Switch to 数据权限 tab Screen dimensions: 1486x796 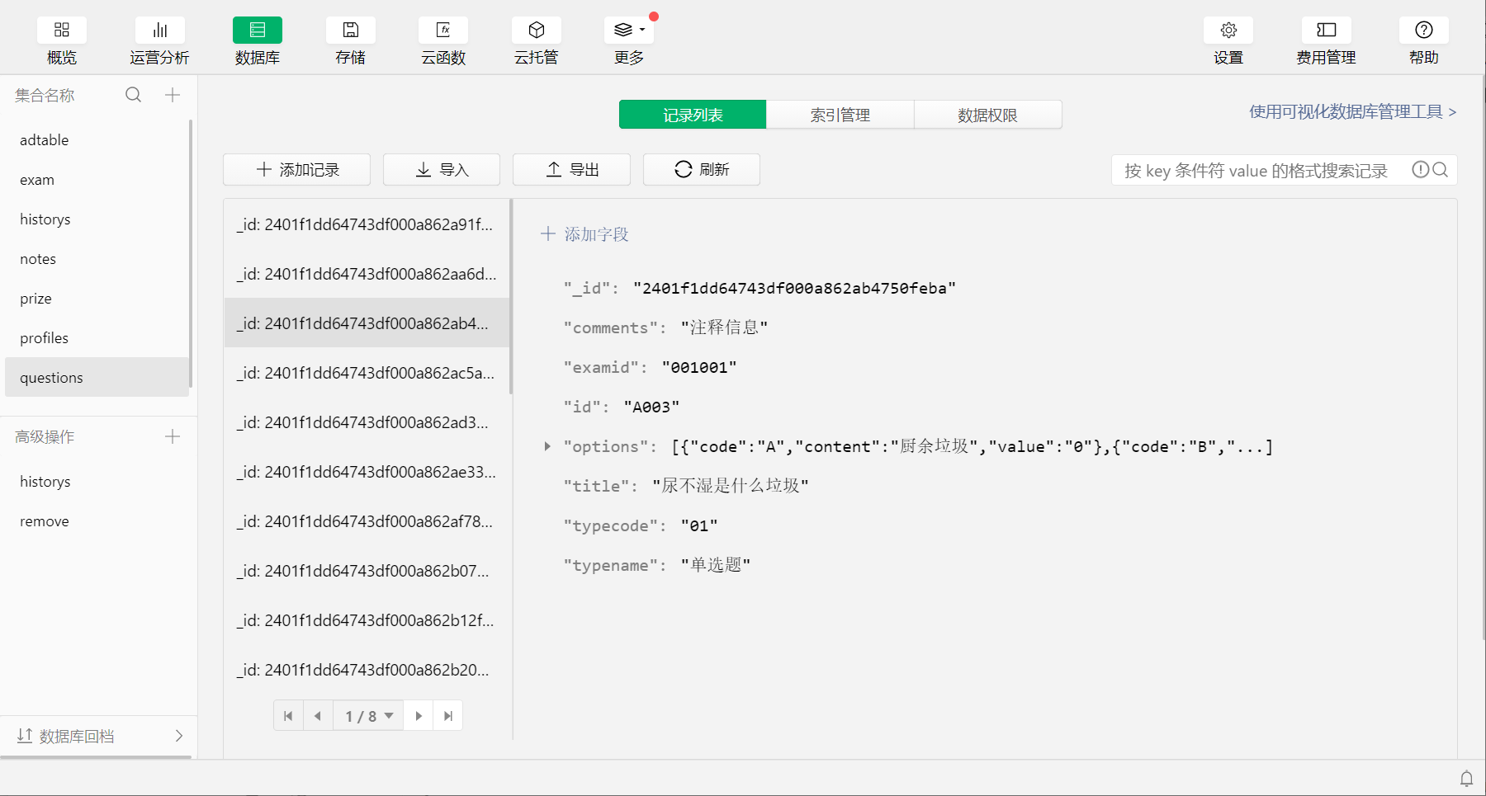tap(987, 115)
